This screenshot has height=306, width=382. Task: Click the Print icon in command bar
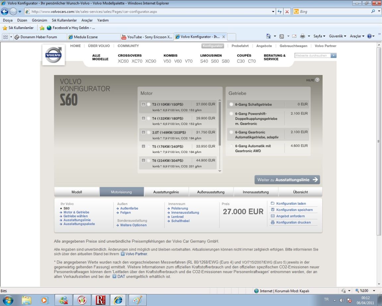(302, 36)
